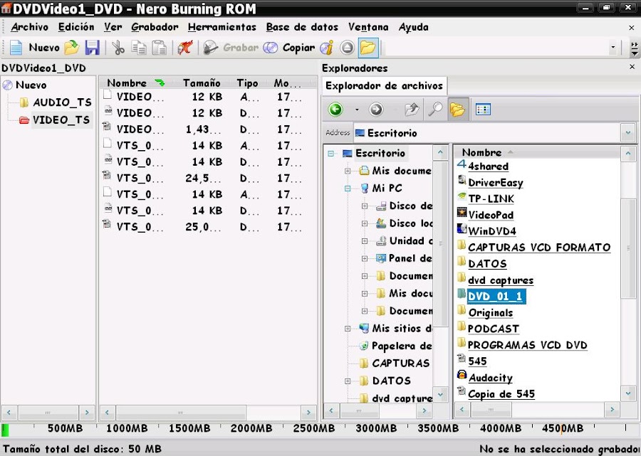Save compilation using the floppy disk icon

[x=93, y=48]
